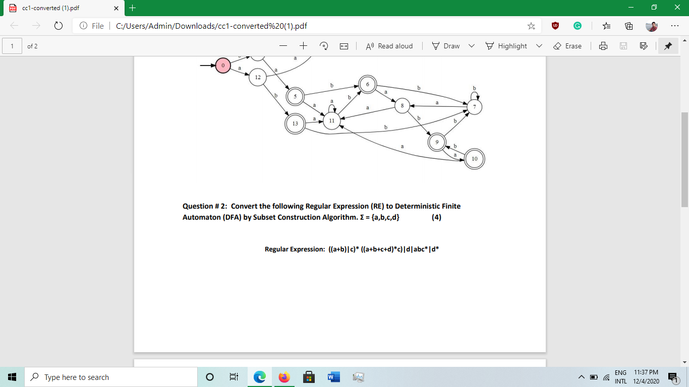Screen dimensions: 689x387
Task: Expand the Draw color options dropdown
Action: click(471, 46)
